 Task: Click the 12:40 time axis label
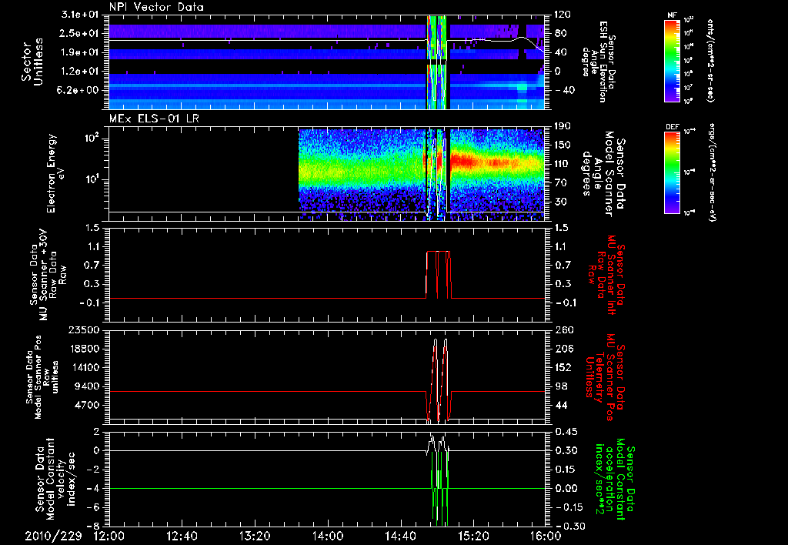pos(182,536)
